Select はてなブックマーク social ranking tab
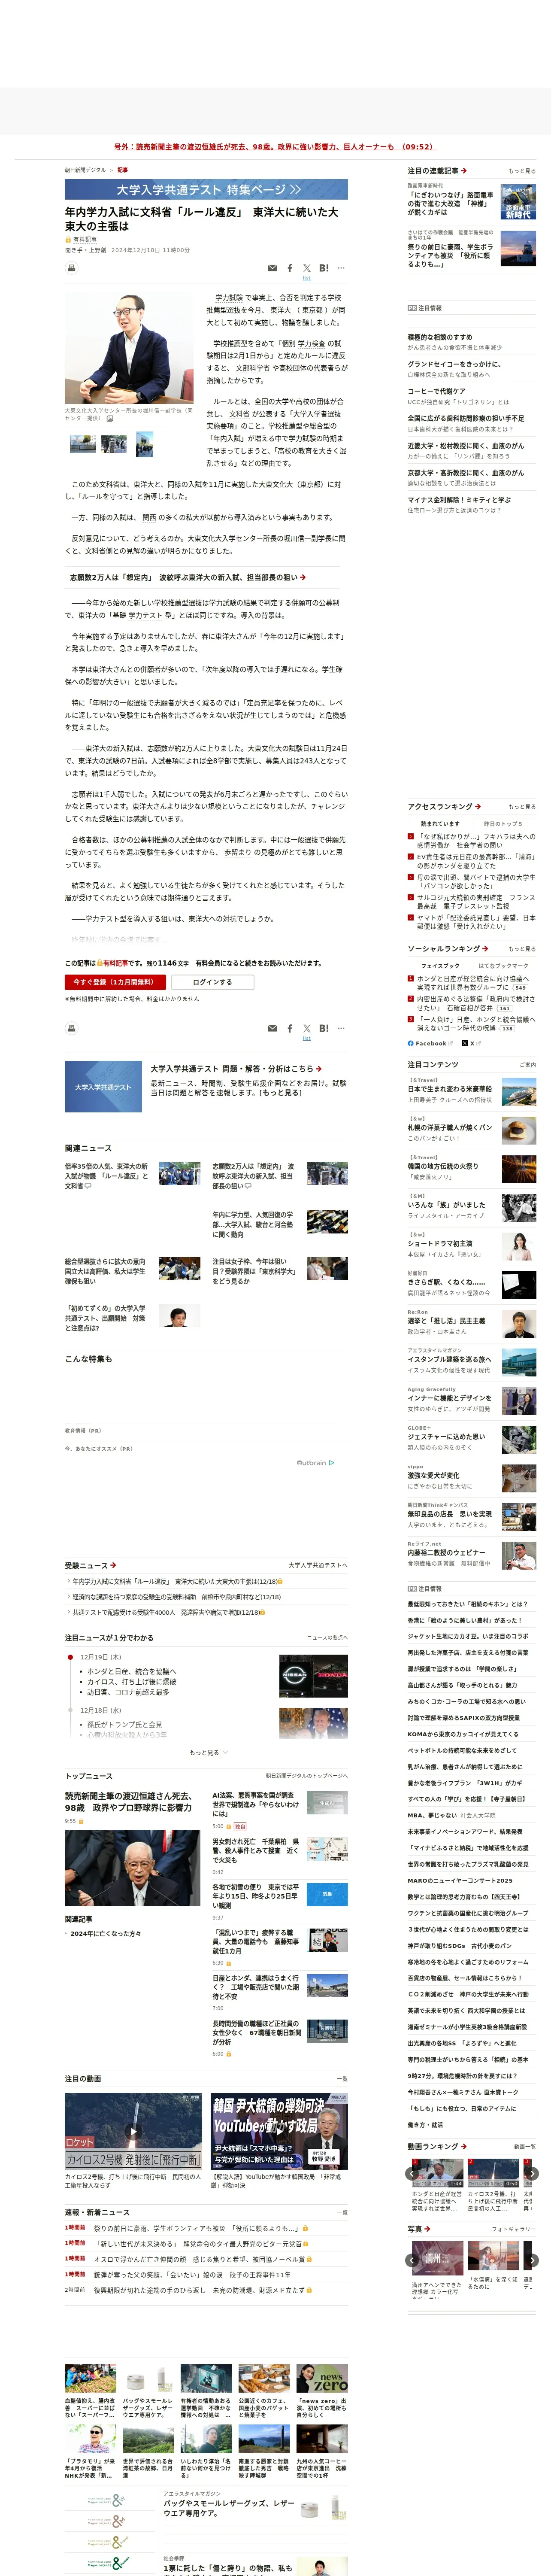 tap(503, 966)
